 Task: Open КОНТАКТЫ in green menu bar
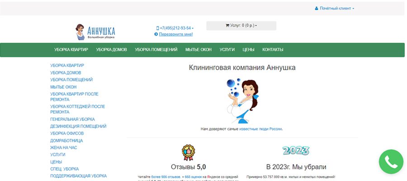click(x=273, y=50)
